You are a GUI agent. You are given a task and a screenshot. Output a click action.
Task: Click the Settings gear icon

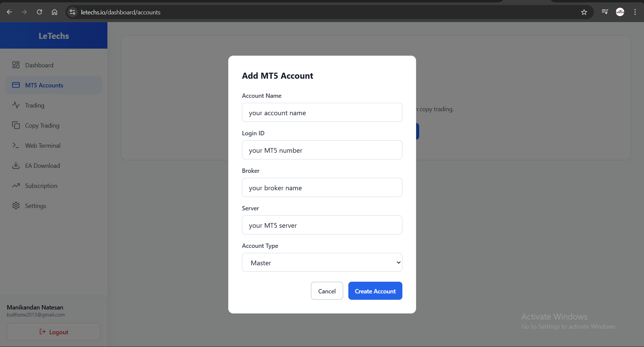pyautogui.click(x=16, y=206)
